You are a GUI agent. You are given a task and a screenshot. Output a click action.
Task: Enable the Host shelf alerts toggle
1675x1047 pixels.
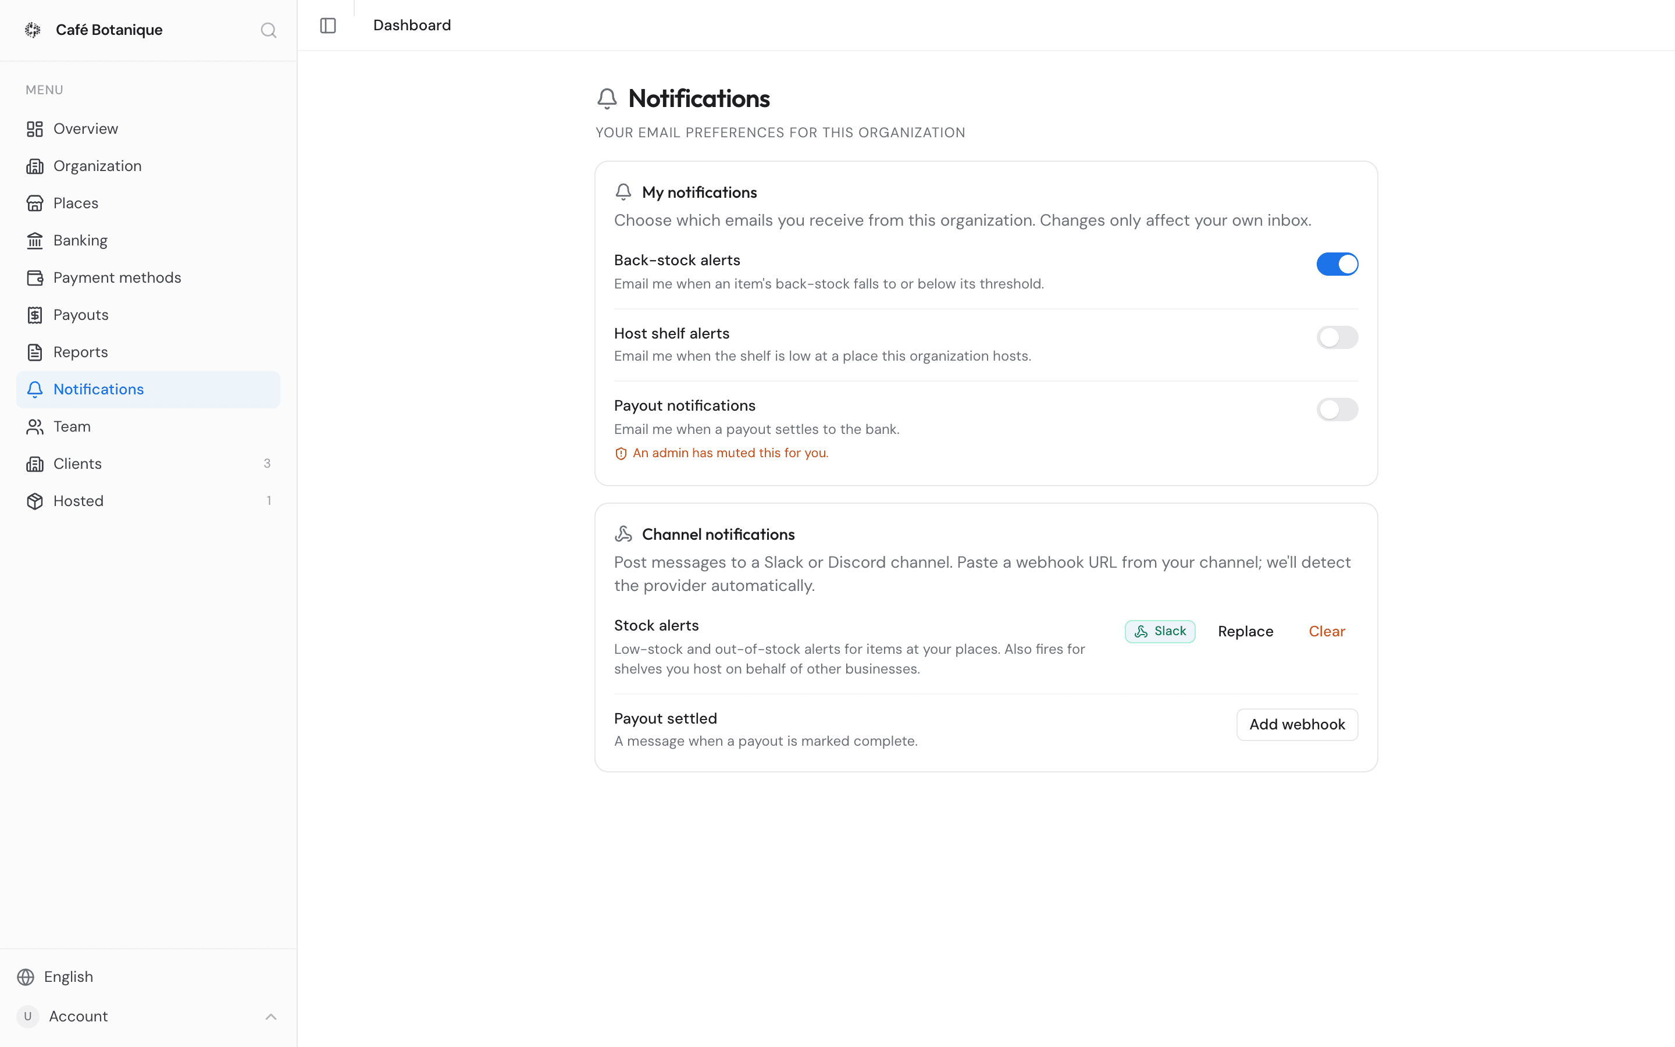click(x=1337, y=337)
